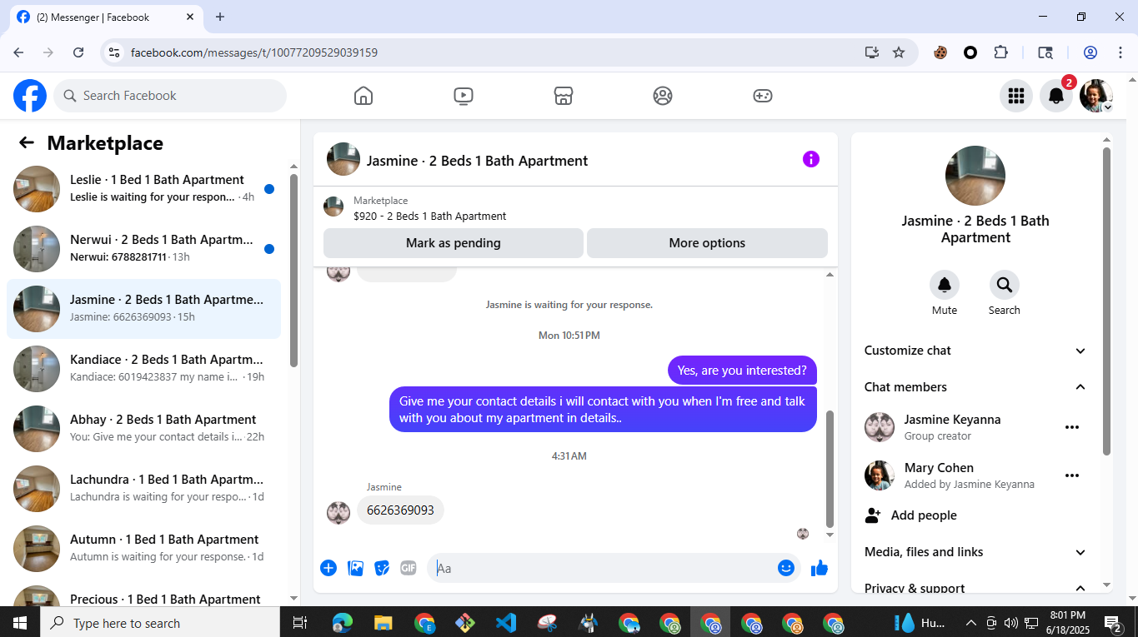The image size is (1138, 637).
Task: Open a new Chrome tab
Action: pos(220,17)
